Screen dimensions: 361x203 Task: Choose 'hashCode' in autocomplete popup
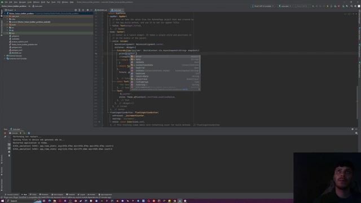(x=165, y=73)
